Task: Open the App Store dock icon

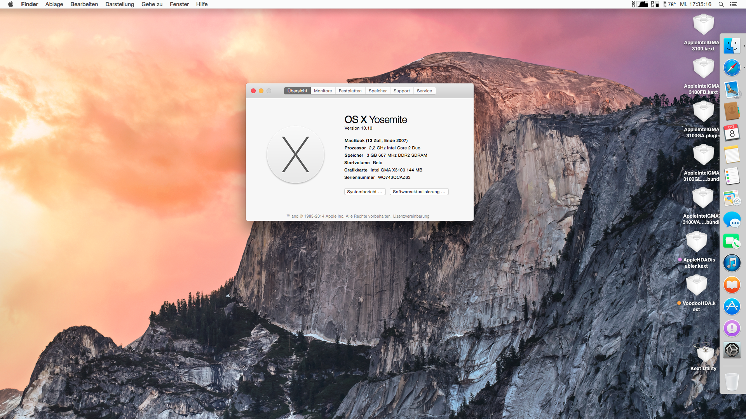Action: point(732,306)
